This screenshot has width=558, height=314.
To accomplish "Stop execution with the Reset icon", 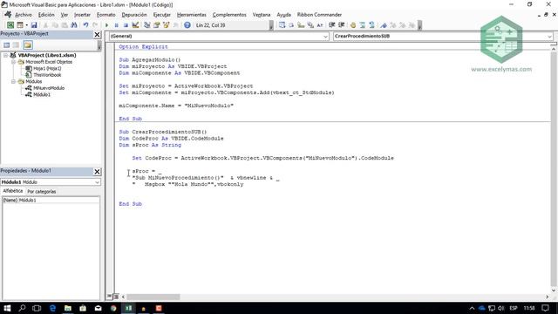I will point(126,25).
